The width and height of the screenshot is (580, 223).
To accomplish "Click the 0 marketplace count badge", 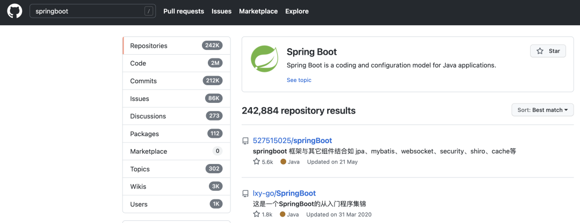I will [218, 151].
